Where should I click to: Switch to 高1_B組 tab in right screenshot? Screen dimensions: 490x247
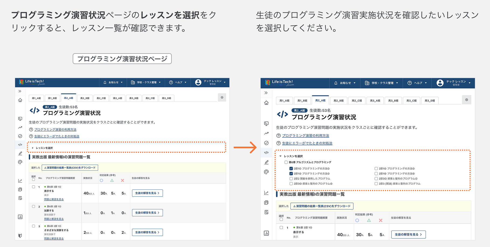pyautogui.click(x=302, y=101)
